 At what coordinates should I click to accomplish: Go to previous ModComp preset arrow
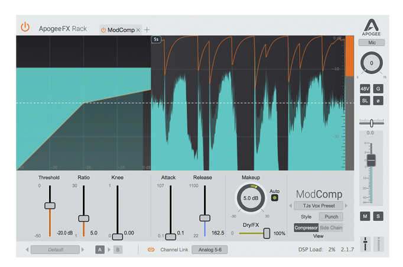291,205
